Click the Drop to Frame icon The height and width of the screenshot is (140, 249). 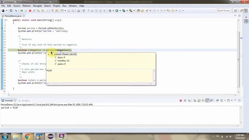click(52, 10)
